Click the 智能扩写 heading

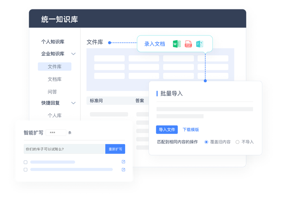pyautogui.click(x=34, y=133)
